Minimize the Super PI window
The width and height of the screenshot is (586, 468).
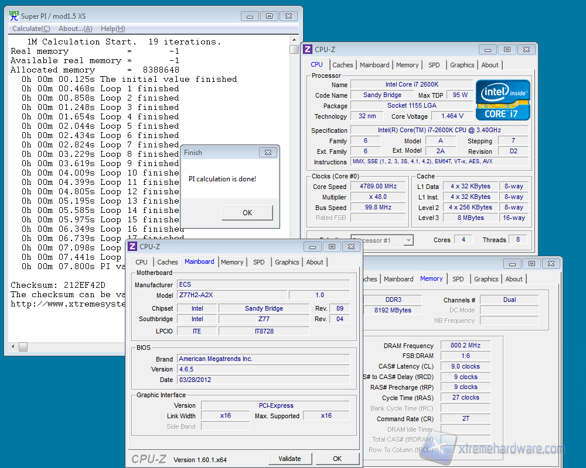pos(251,16)
